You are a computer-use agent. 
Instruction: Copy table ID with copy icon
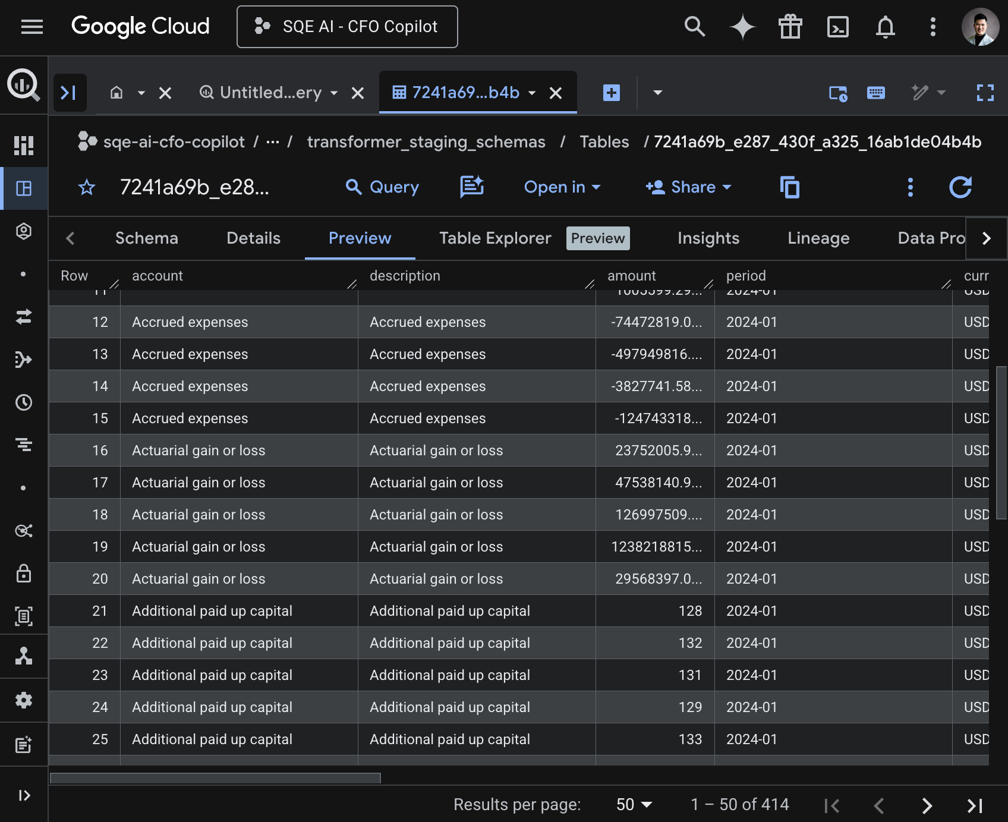coord(789,187)
